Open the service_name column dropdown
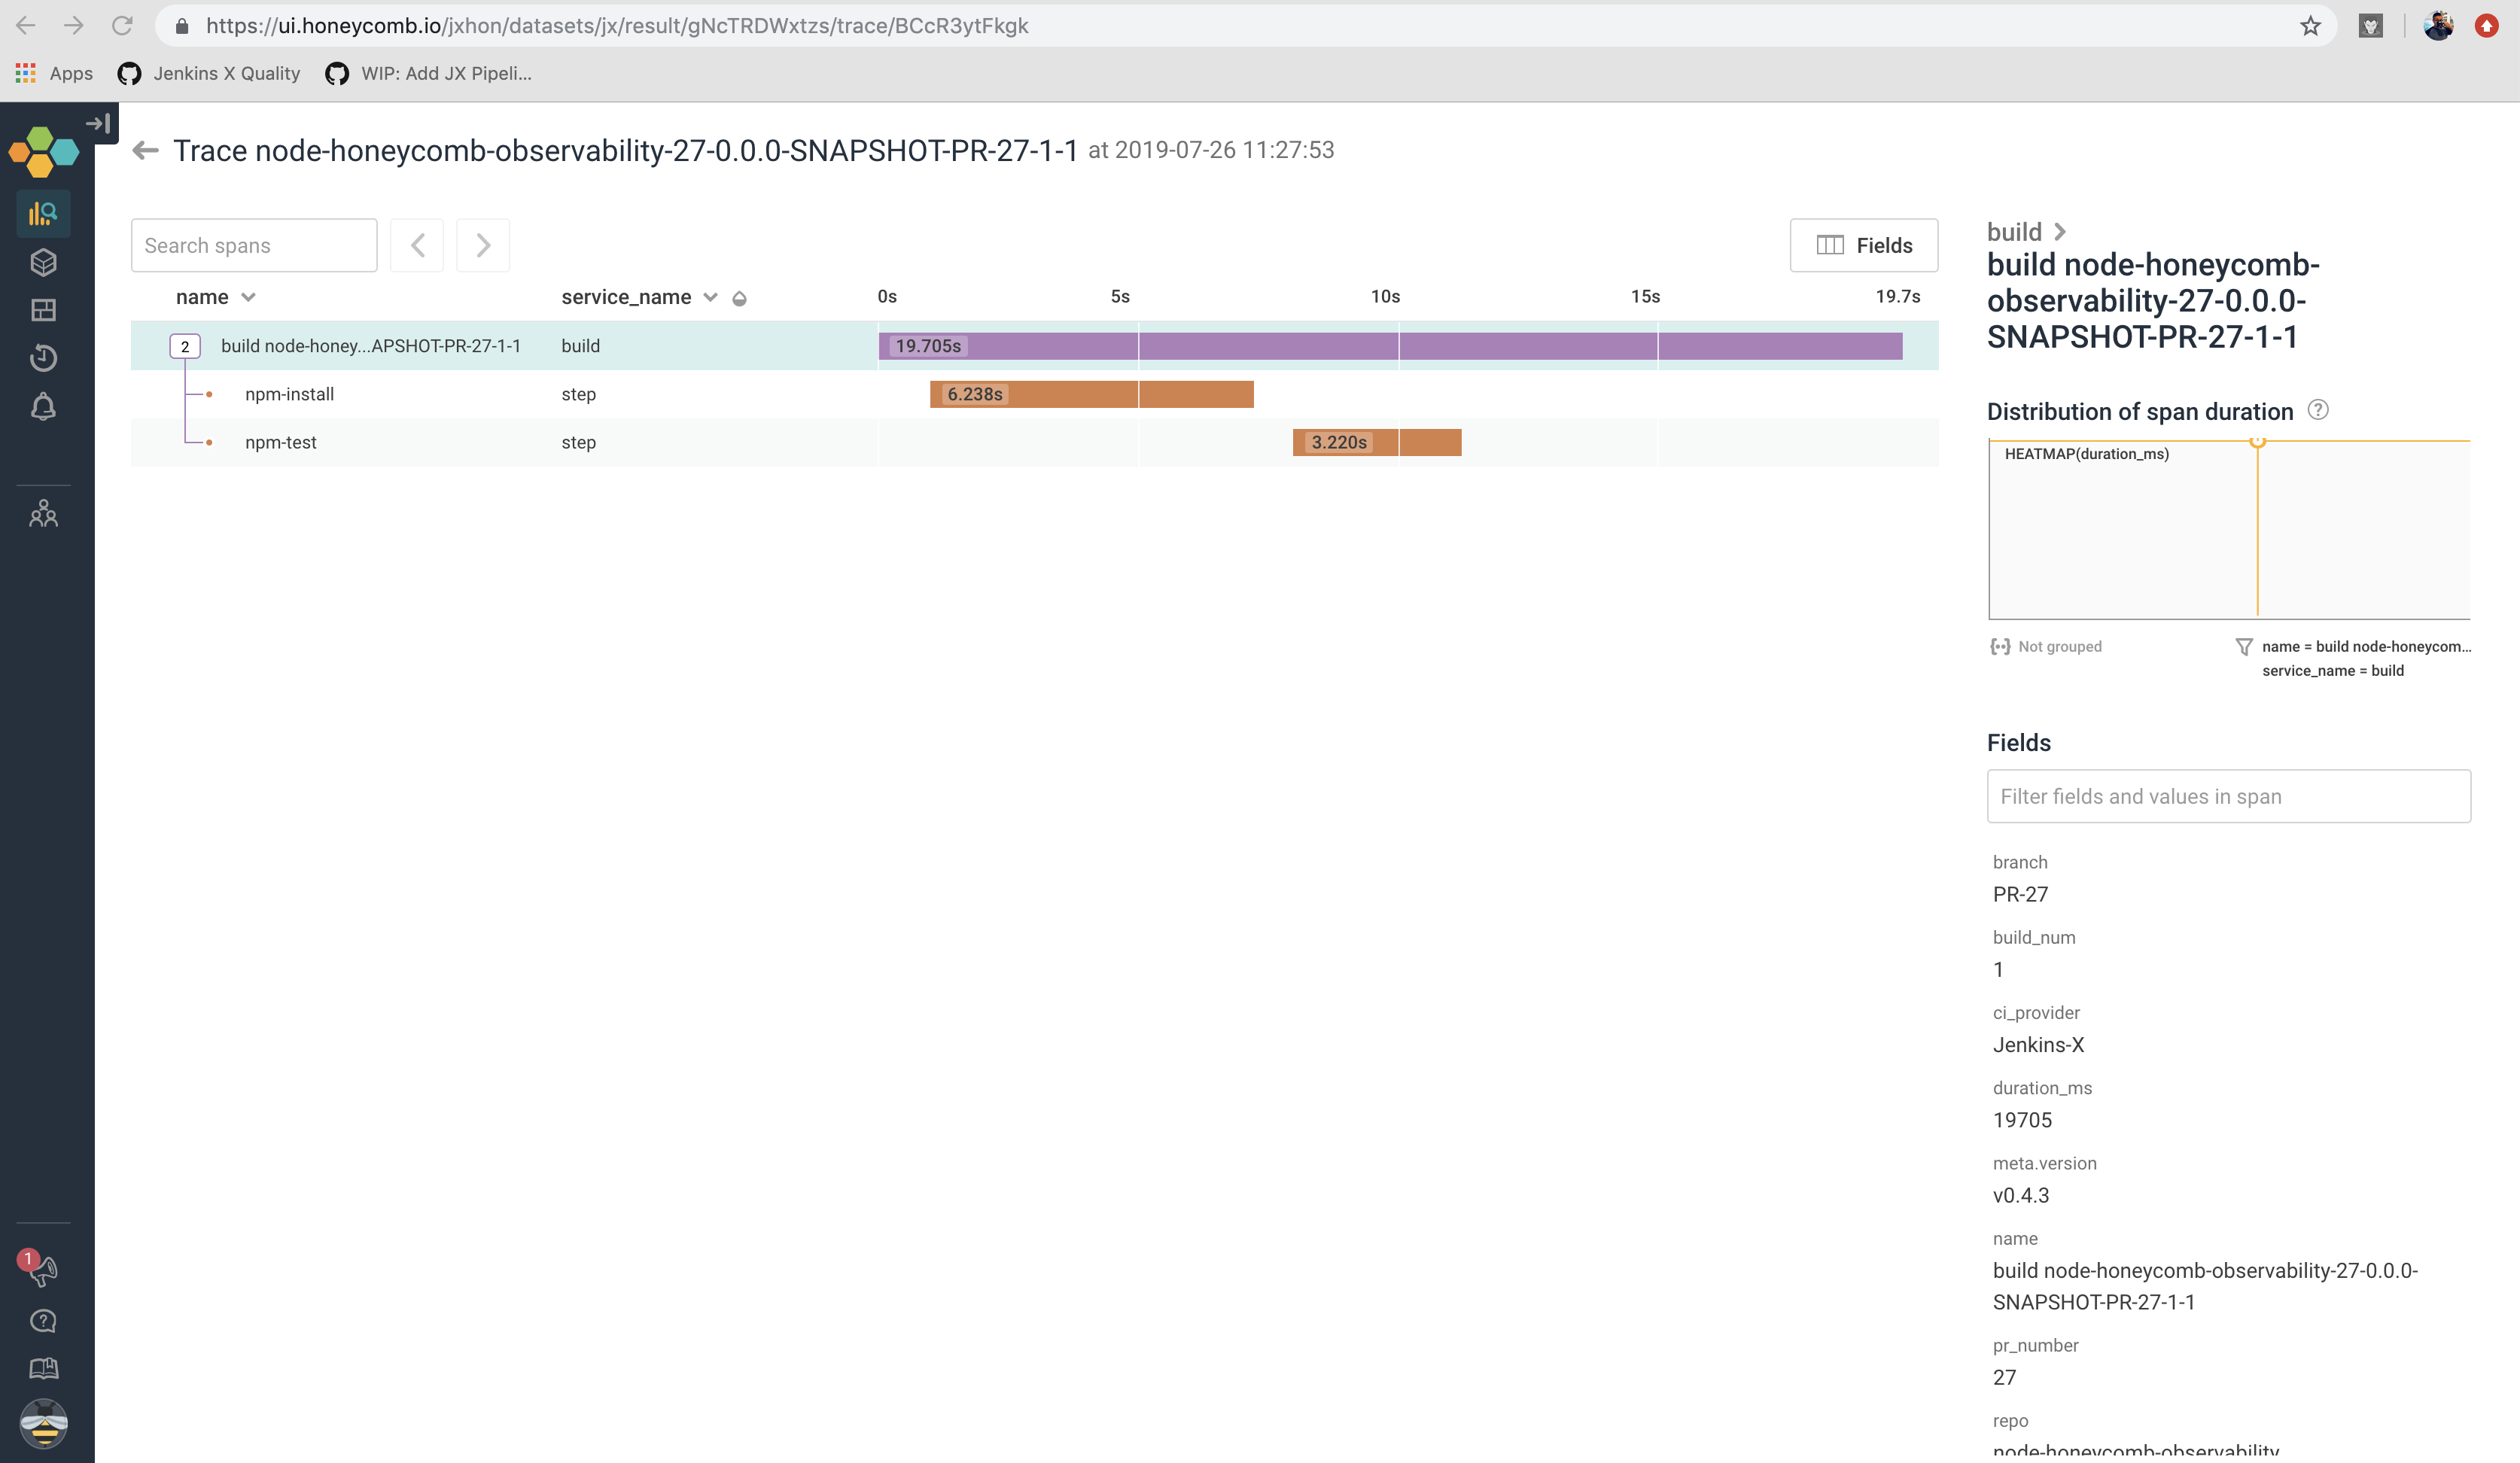This screenshot has width=2520, height=1463. coord(710,297)
